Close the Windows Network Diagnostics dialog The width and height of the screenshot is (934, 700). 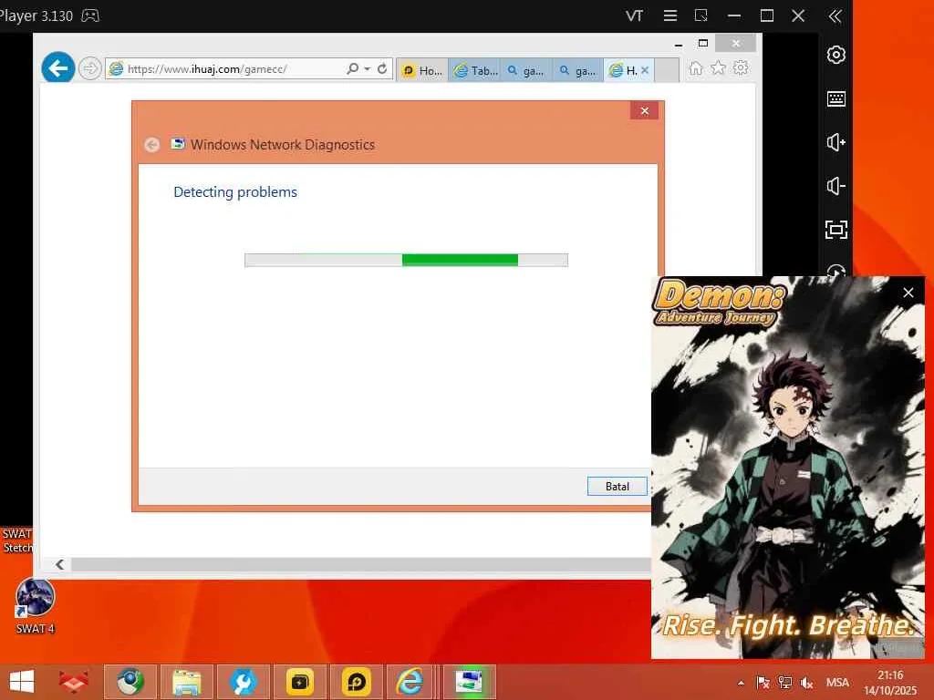point(645,110)
